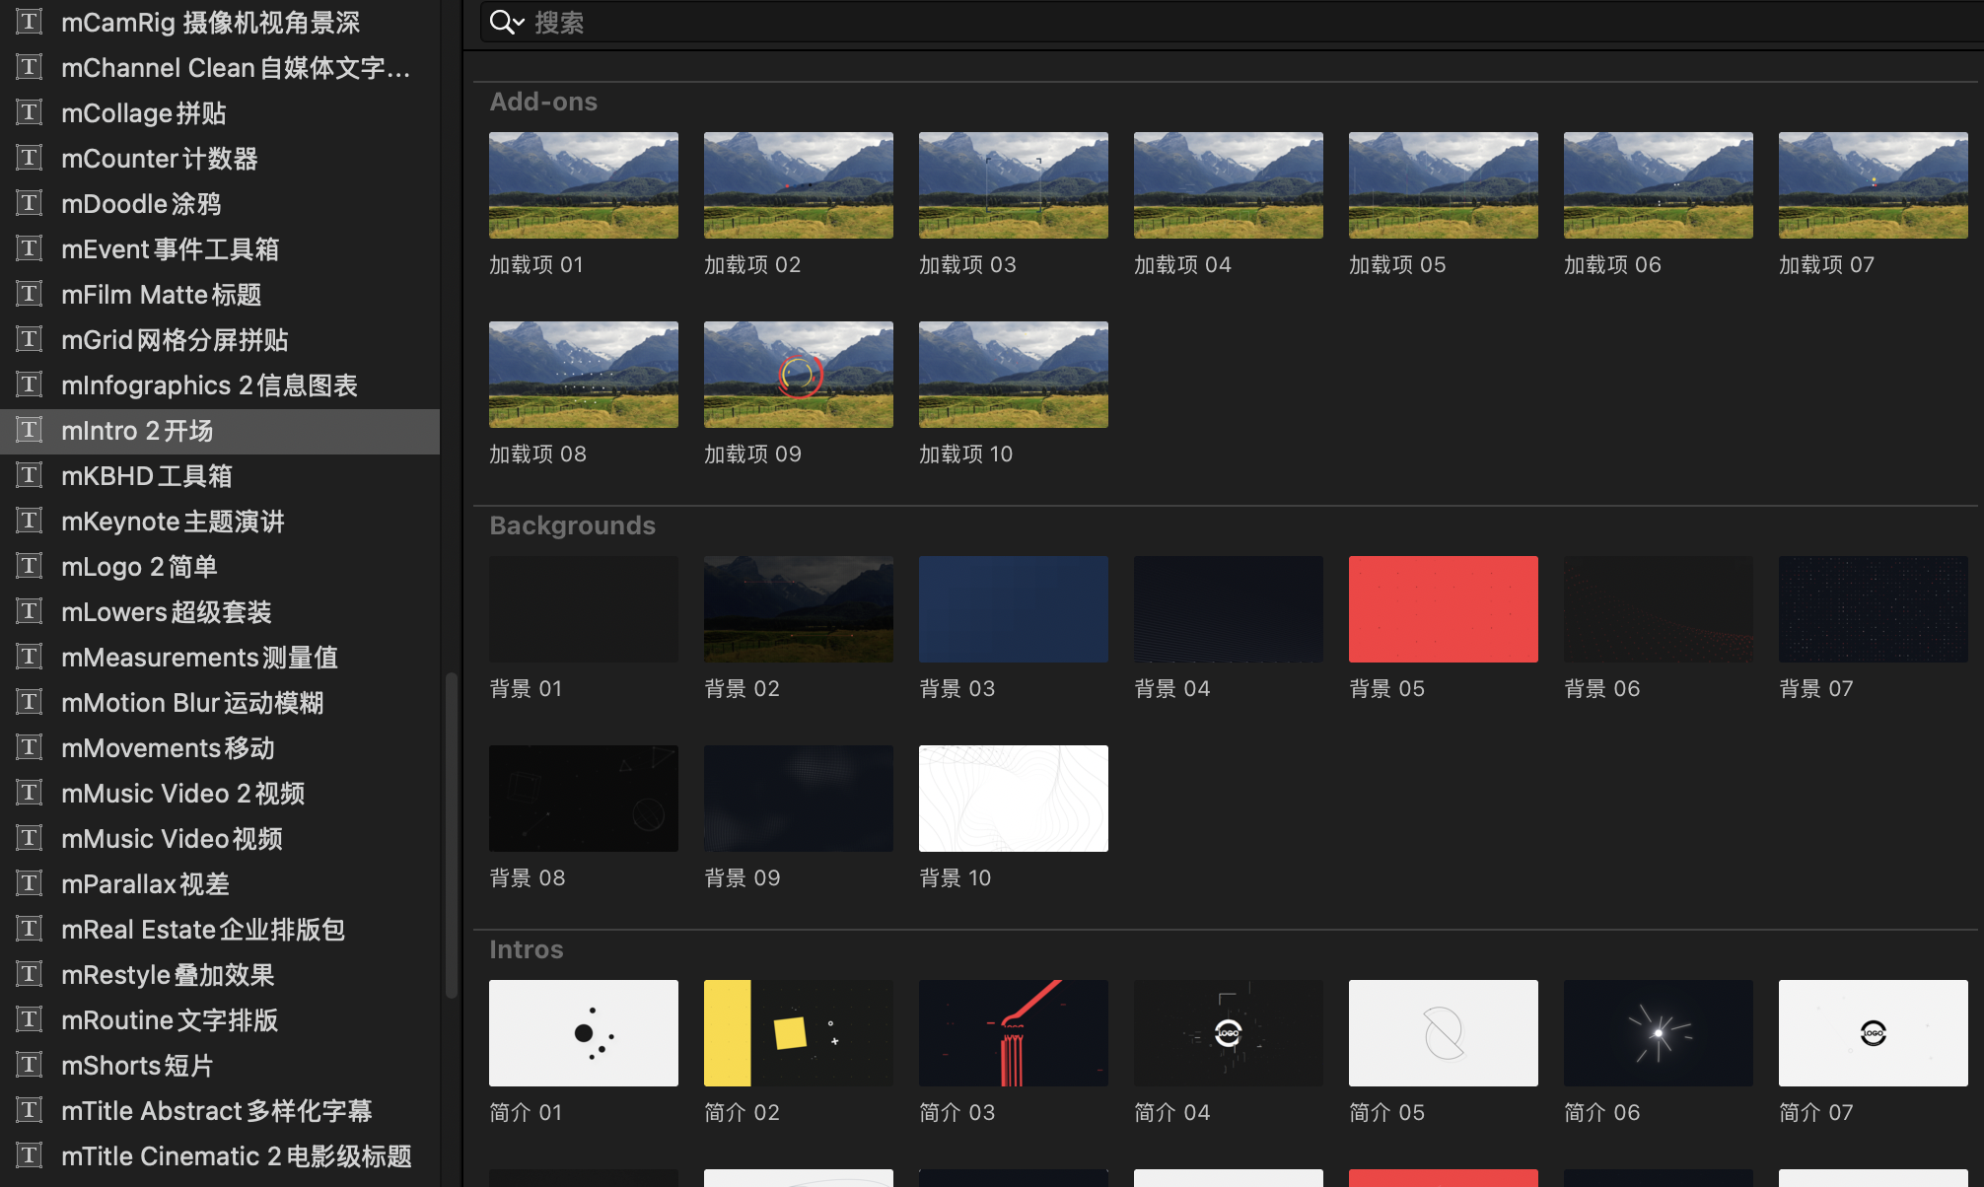Click the title icon beside mRoutine 文字排版
This screenshot has height=1187, width=1984.
coord(30,1019)
